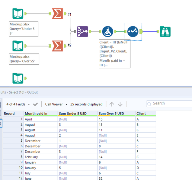Screen dimensions: 192x180
Task: Select the July cell in record 11
Action: (41, 173)
